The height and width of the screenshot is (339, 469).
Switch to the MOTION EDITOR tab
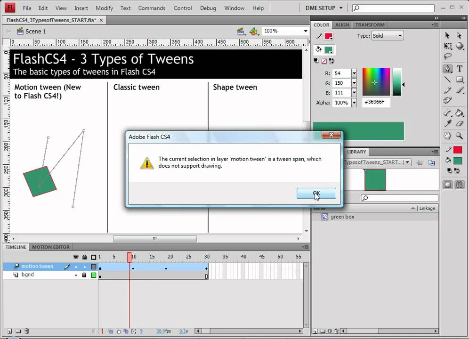[x=51, y=247]
